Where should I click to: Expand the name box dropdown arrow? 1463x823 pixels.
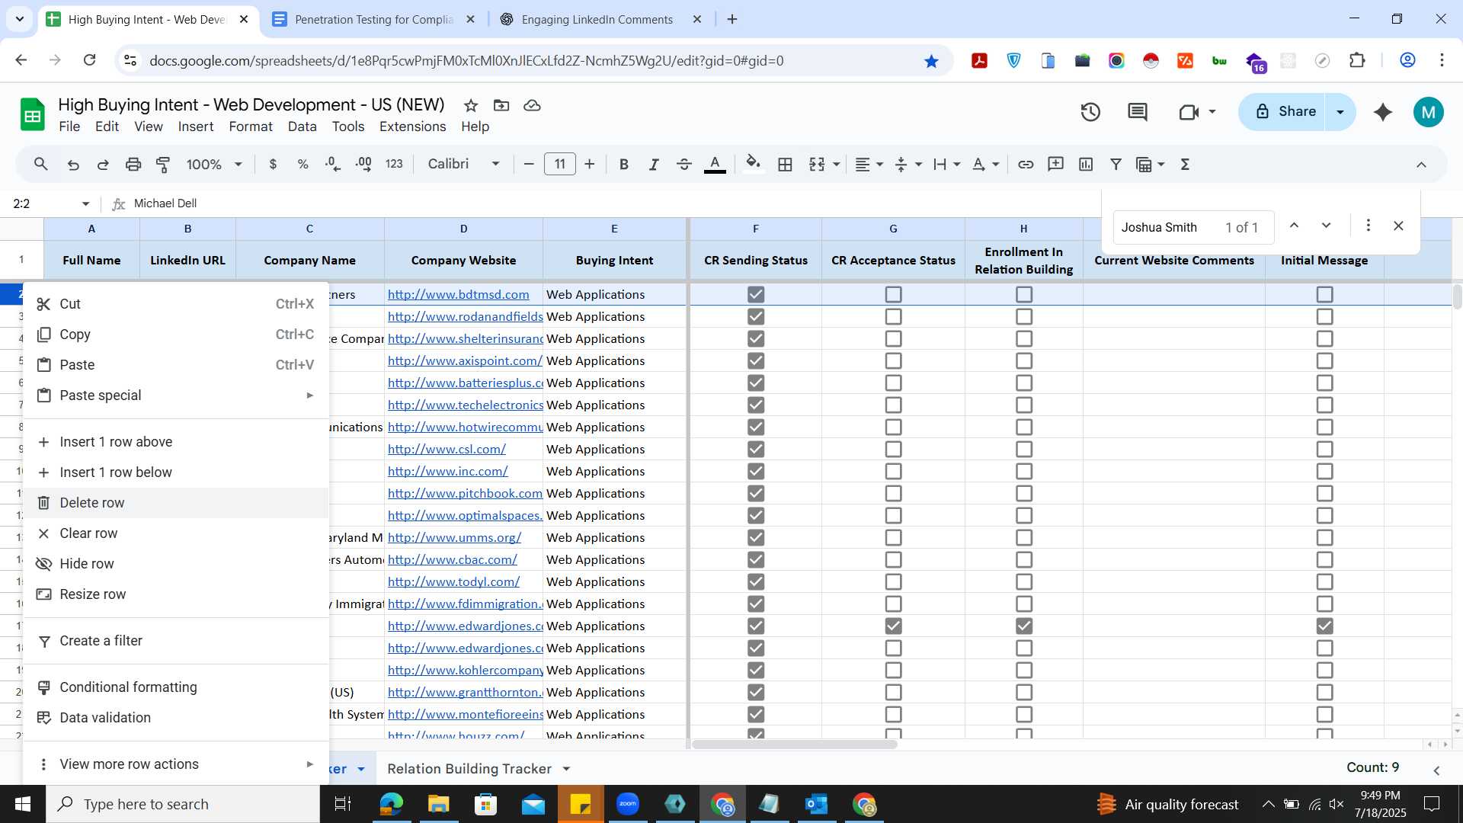(x=85, y=203)
